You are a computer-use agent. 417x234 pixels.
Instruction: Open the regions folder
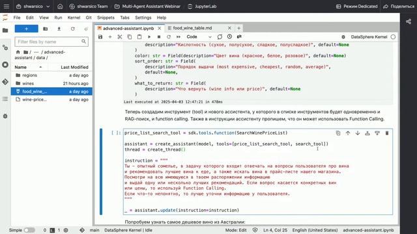51,75
